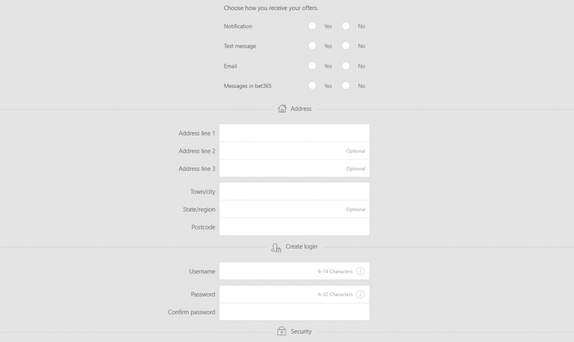Select Yes for Notification offers

pos(312,26)
